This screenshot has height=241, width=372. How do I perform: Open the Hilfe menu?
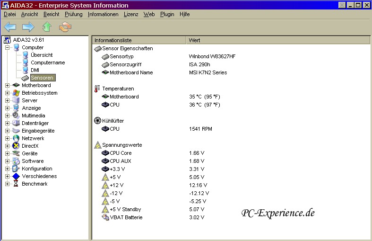184,14
